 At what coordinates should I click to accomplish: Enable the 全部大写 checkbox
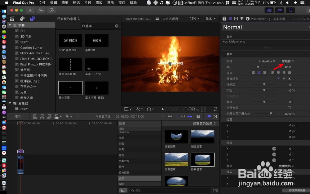click(x=289, y=108)
